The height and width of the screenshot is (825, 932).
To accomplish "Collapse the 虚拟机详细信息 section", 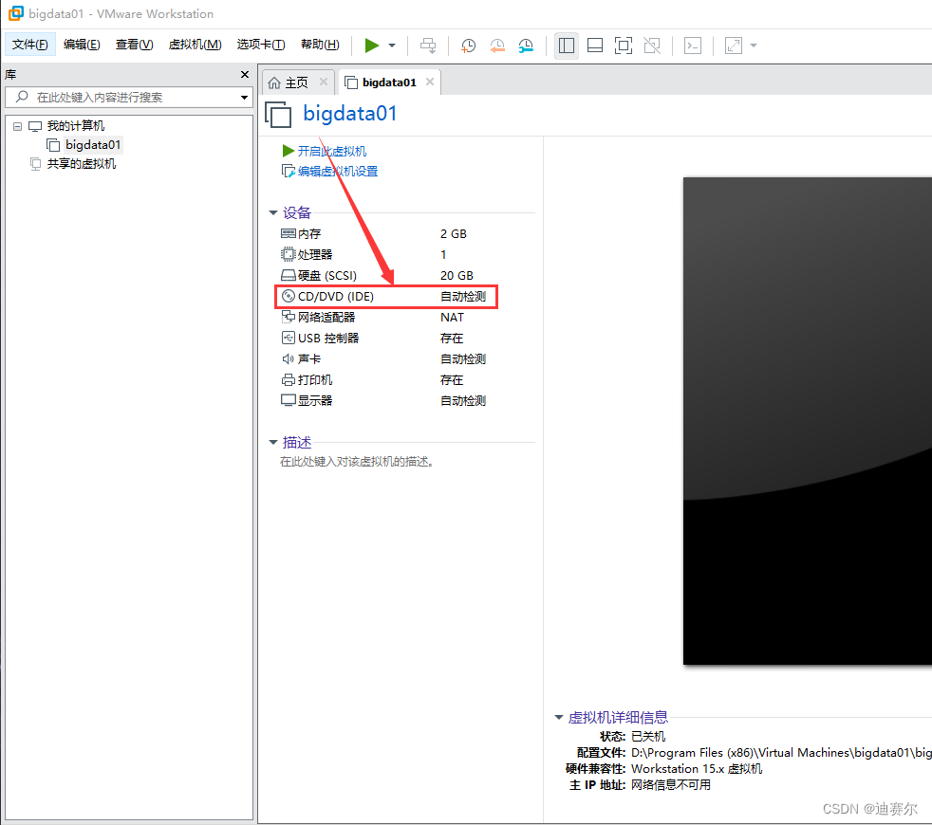I will point(559,717).
